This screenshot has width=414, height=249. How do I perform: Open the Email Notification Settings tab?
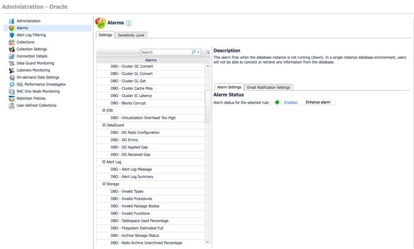(269, 87)
